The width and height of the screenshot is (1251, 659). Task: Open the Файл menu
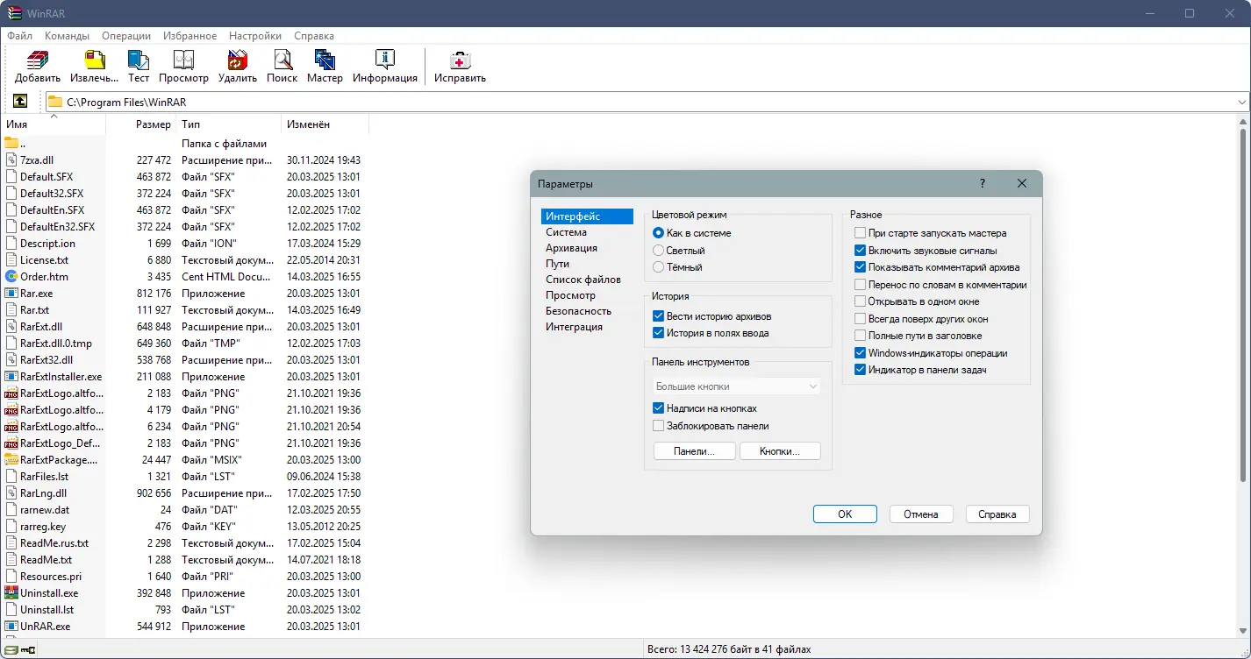coord(19,36)
